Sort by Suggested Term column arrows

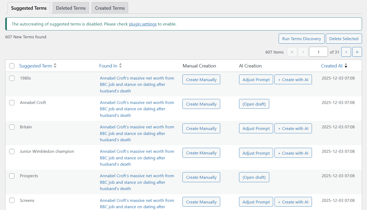55,66
